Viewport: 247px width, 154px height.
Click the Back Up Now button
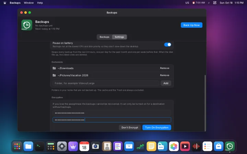pos(191,25)
